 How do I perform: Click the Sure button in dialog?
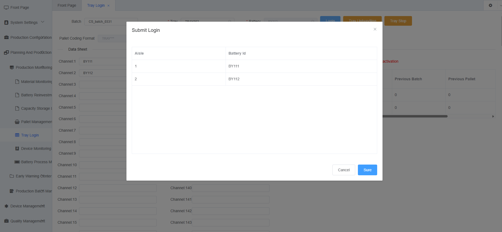point(367,170)
